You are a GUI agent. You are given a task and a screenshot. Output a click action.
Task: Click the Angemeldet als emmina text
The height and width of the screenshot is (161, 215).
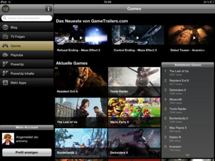(x=28, y=139)
